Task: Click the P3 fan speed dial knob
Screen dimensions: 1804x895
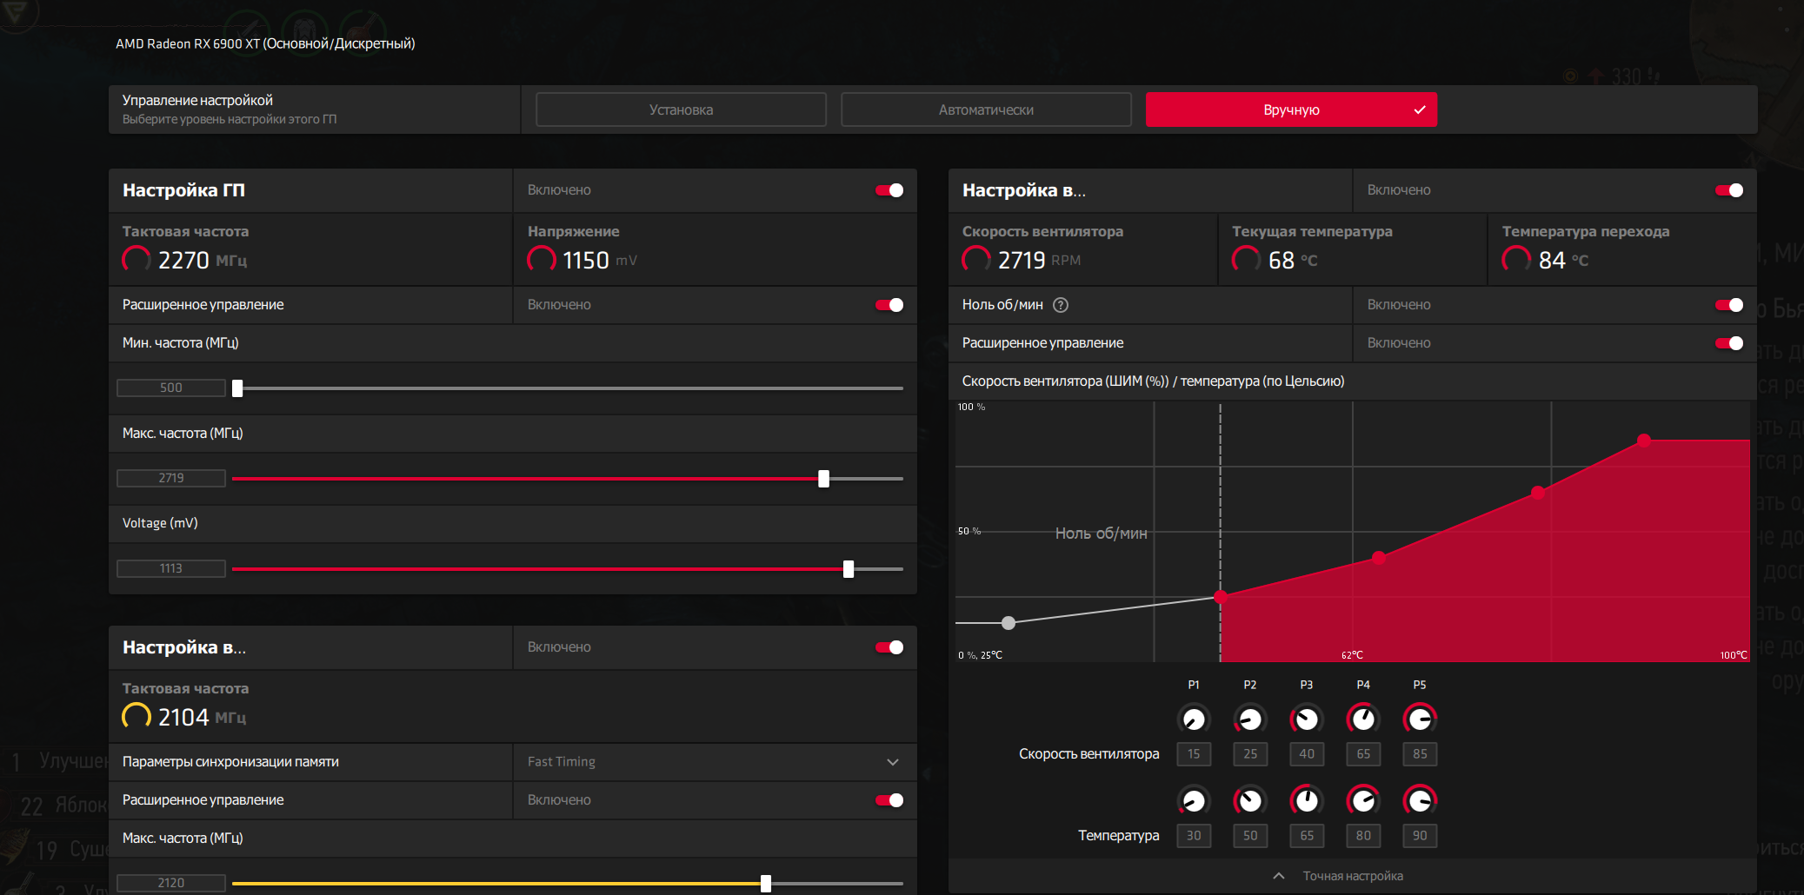Action: click(1307, 719)
